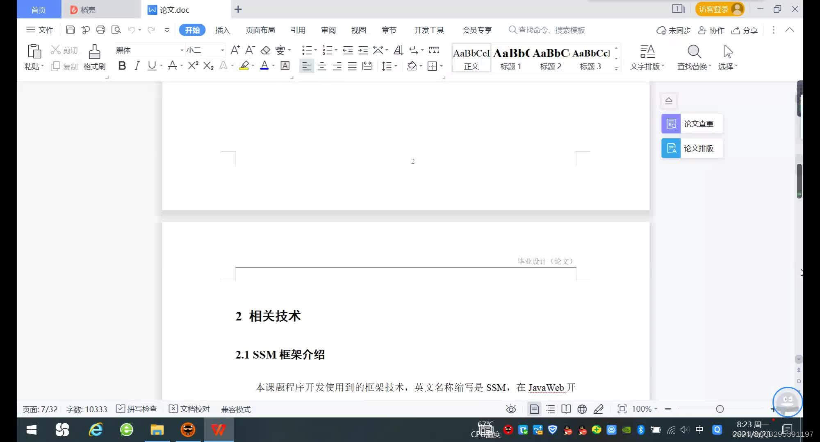
Task: Open Internet Explorer from taskbar
Action: tap(96, 430)
